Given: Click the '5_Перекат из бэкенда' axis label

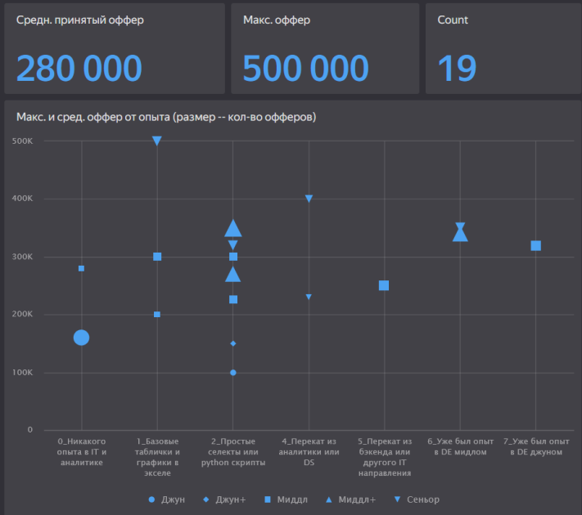Looking at the screenshot, I should (x=385, y=457).
